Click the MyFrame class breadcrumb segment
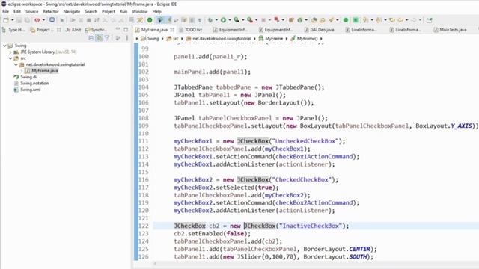479x269 pixels. click(271, 38)
